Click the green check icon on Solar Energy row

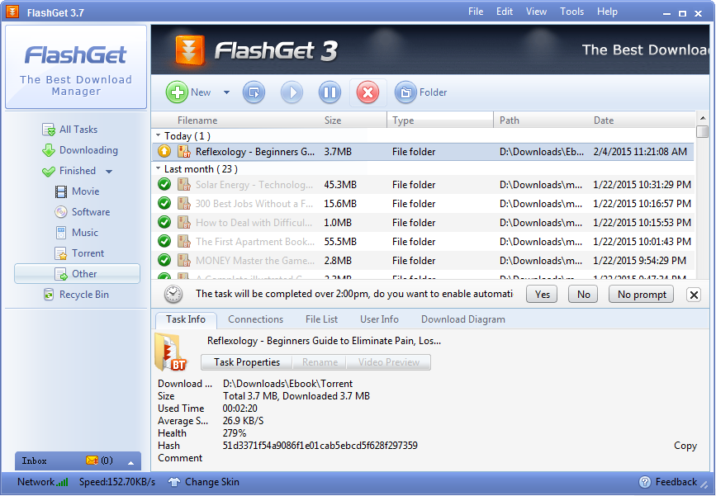(x=164, y=184)
